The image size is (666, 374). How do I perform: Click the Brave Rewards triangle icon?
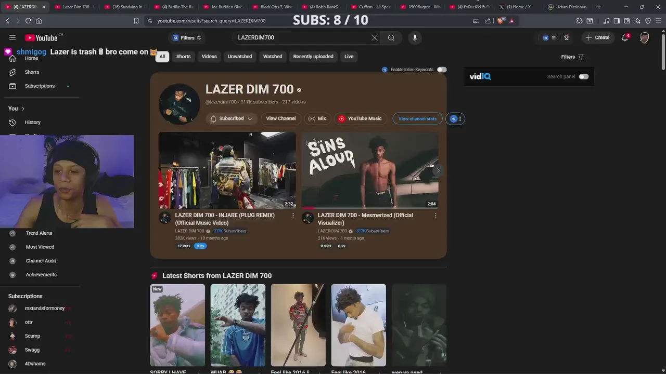[x=512, y=21]
